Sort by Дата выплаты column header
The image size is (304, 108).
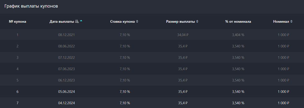click(x=62, y=22)
